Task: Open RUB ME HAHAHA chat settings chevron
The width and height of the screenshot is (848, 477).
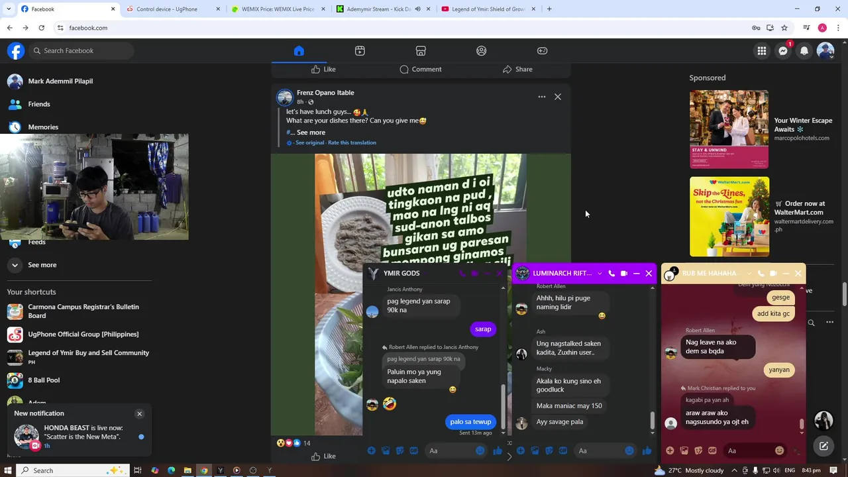Action: (x=749, y=274)
